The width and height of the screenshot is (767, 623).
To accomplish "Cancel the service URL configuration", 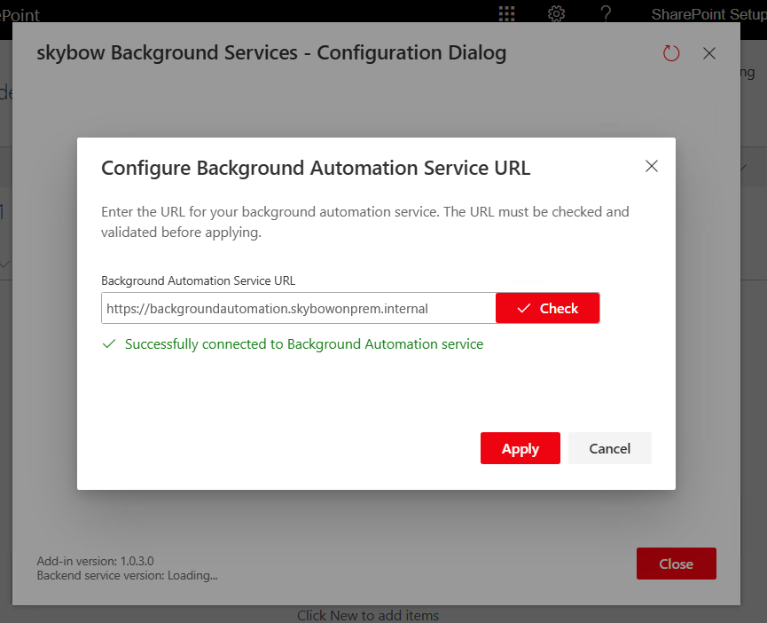I will 610,448.
